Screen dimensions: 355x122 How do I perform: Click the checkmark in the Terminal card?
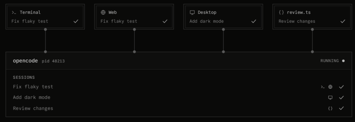(76, 21)
